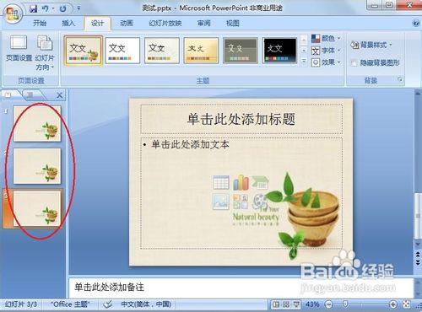Click the Office button orb
The width and height of the screenshot is (422, 312).
12,14
